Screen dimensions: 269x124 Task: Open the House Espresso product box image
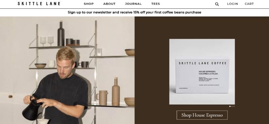coord(202,72)
